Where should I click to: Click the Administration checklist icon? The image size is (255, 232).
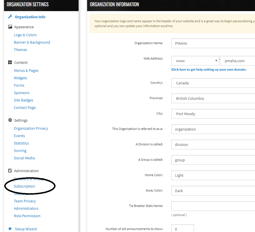pos(9,171)
